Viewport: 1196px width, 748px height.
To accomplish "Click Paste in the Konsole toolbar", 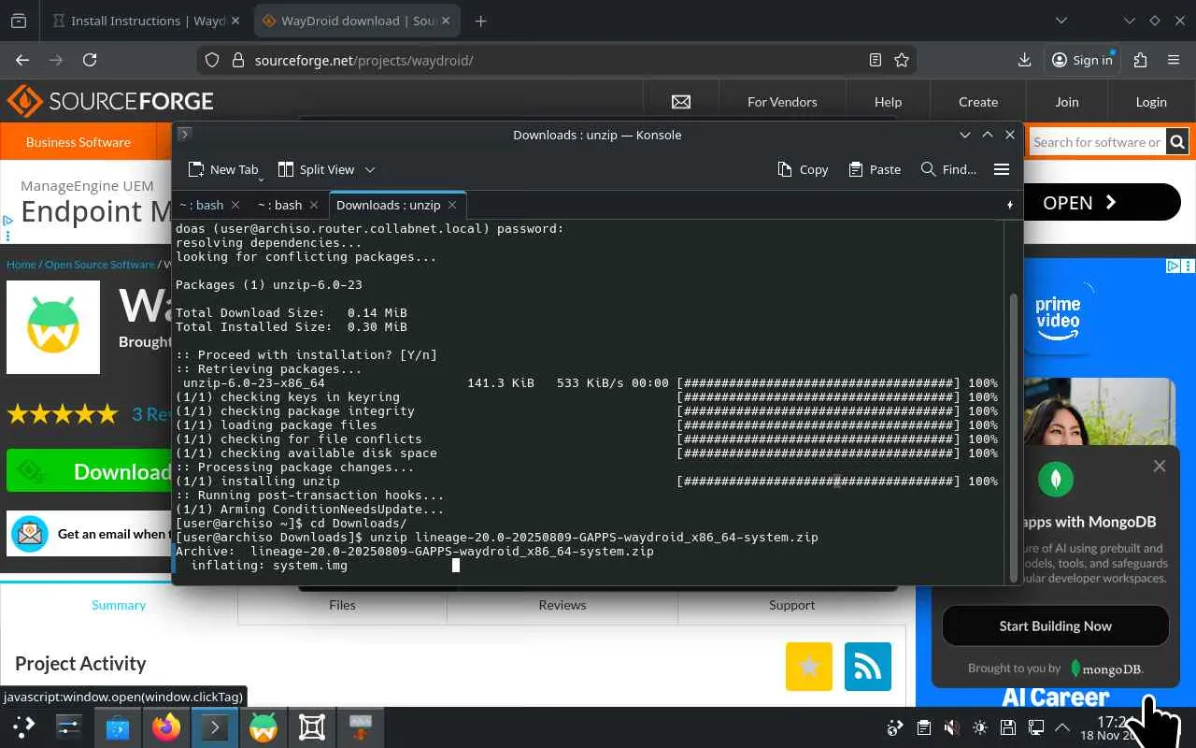I will pyautogui.click(x=875, y=169).
